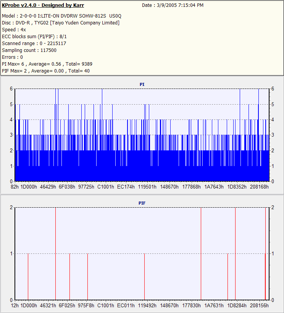
Task: Click the PIF height-2 spike near 46321h
Action: (56, 253)
